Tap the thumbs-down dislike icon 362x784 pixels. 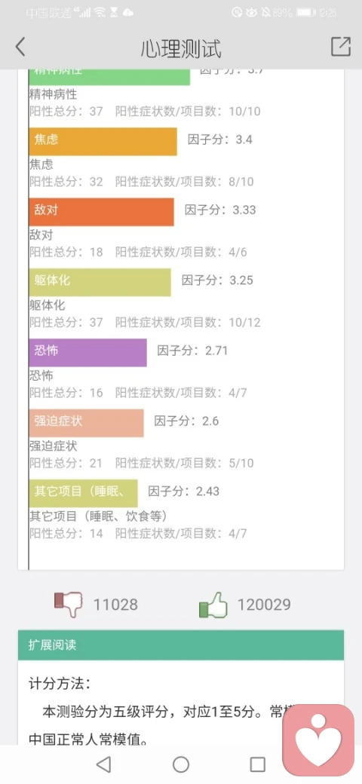click(68, 604)
